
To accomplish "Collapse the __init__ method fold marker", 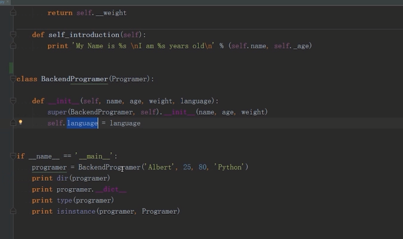I will click(13, 101).
